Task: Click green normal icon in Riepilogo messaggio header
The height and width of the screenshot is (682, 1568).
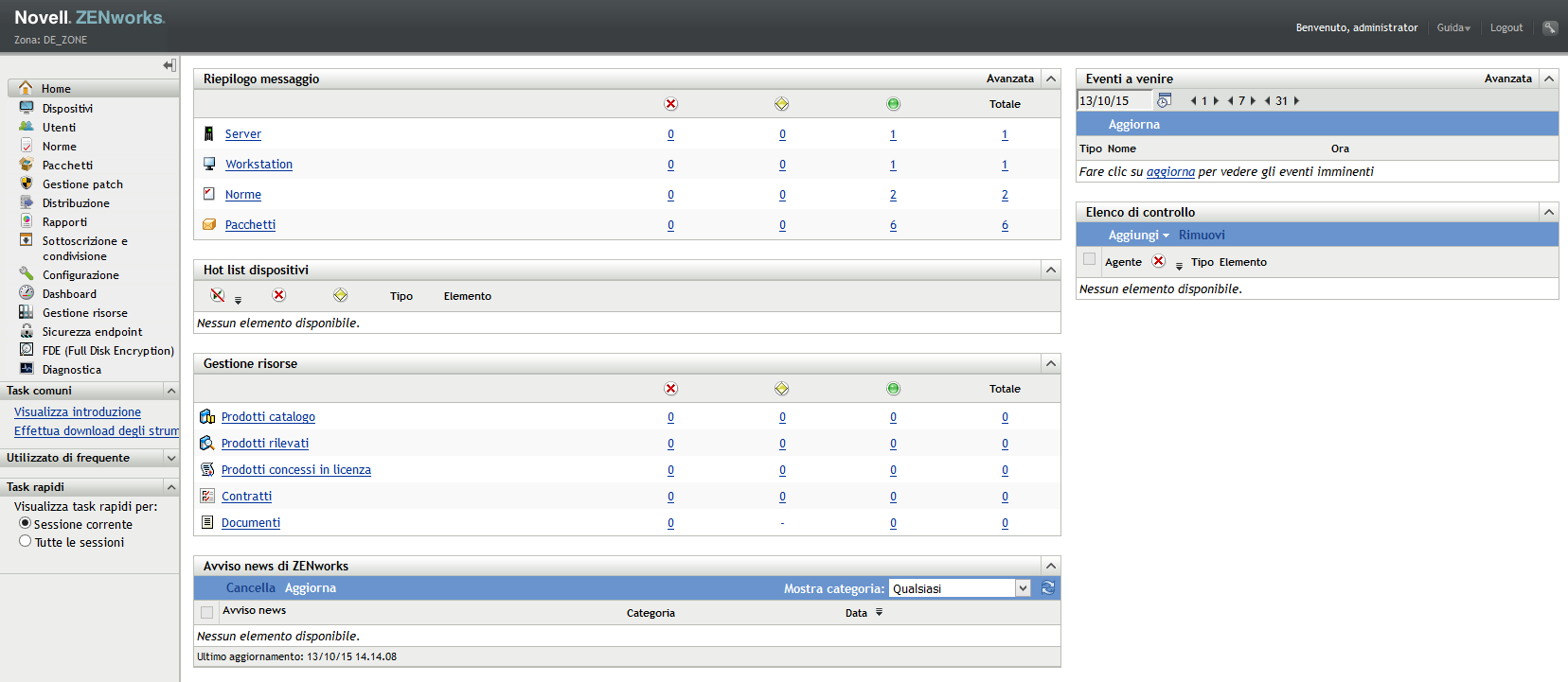Action: point(893,104)
